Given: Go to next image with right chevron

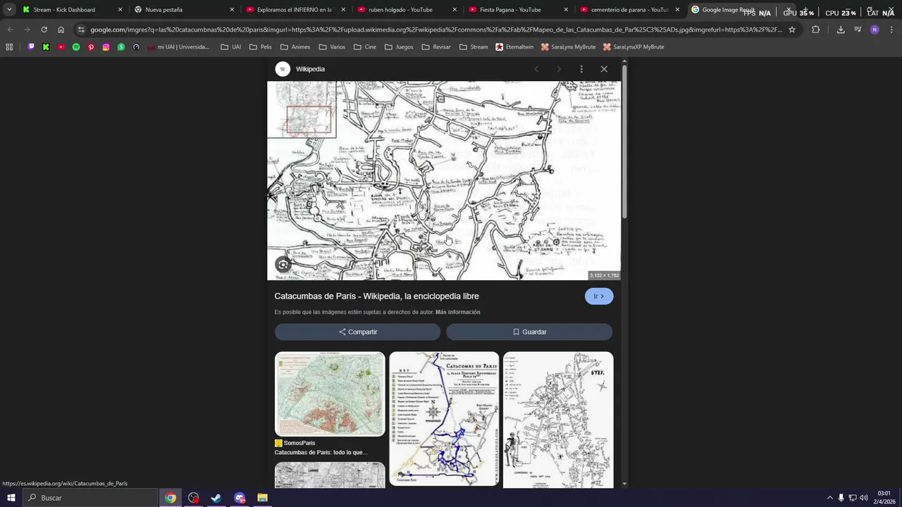Looking at the screenshot, I should point(559,69).
